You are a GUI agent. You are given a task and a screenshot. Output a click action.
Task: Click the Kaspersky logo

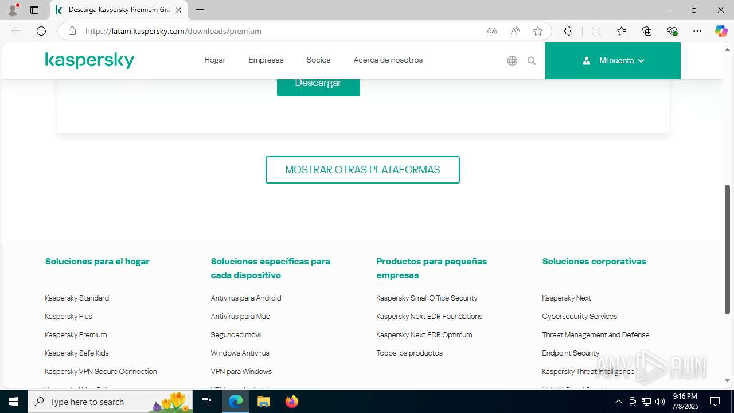[x=89, y=60]
